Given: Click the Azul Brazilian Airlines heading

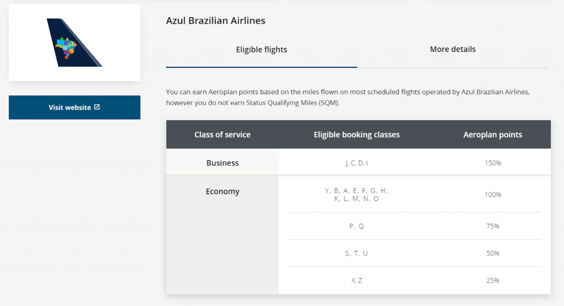Looking at the screenshot, I should pyautogui.click(x=215, y=20).
